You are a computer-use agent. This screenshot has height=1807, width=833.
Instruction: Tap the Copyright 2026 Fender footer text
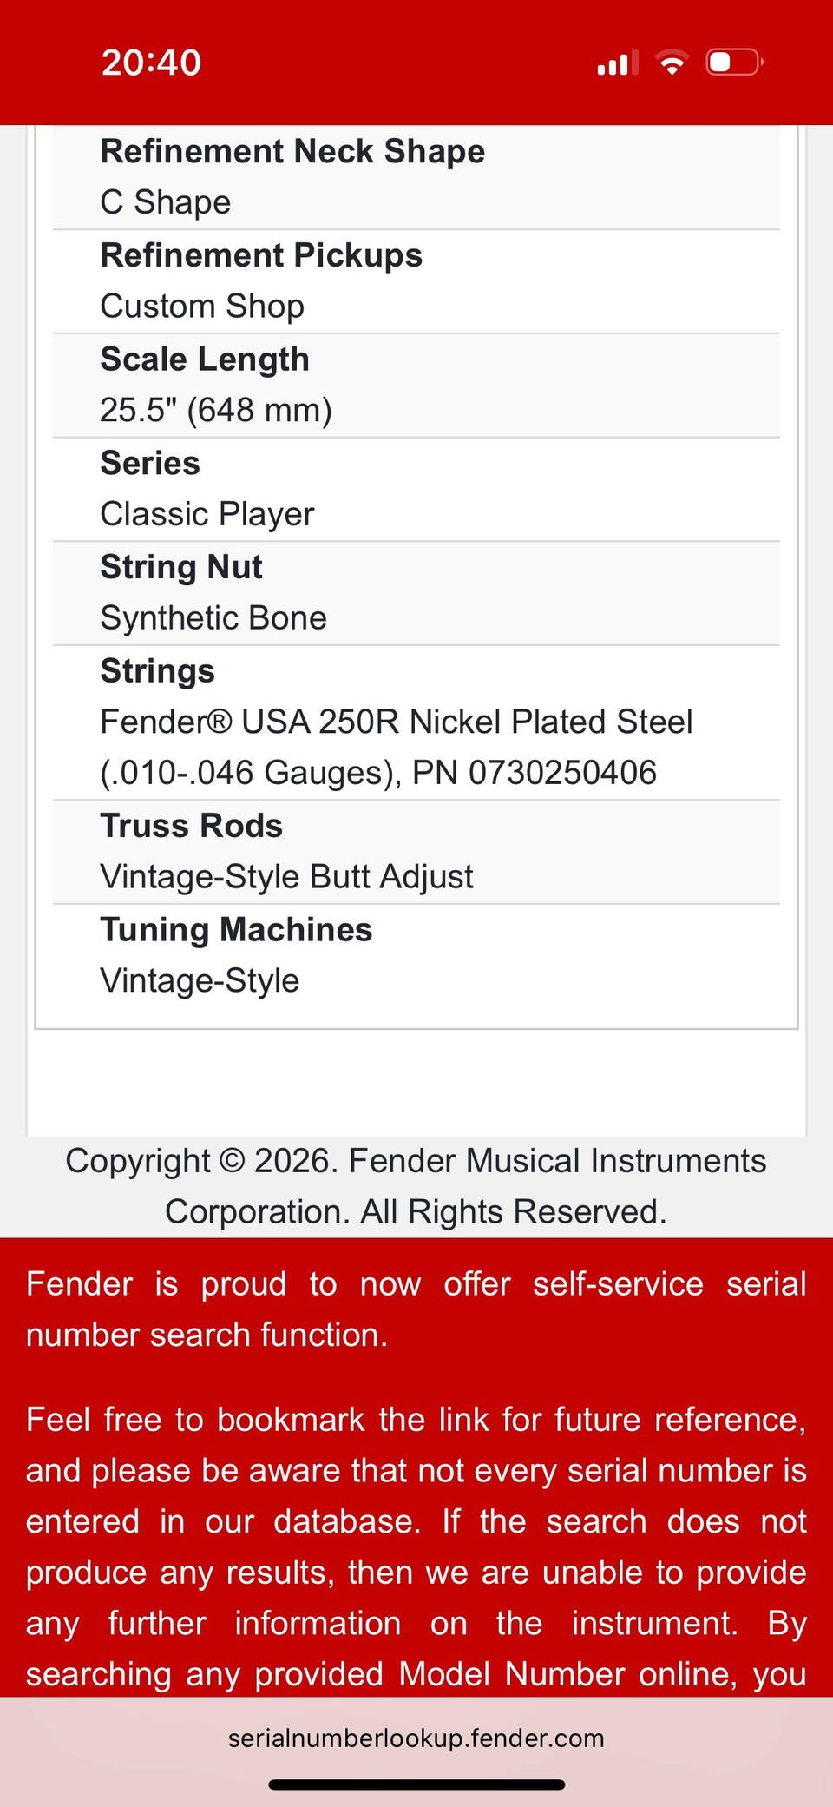coord(416,1186)
